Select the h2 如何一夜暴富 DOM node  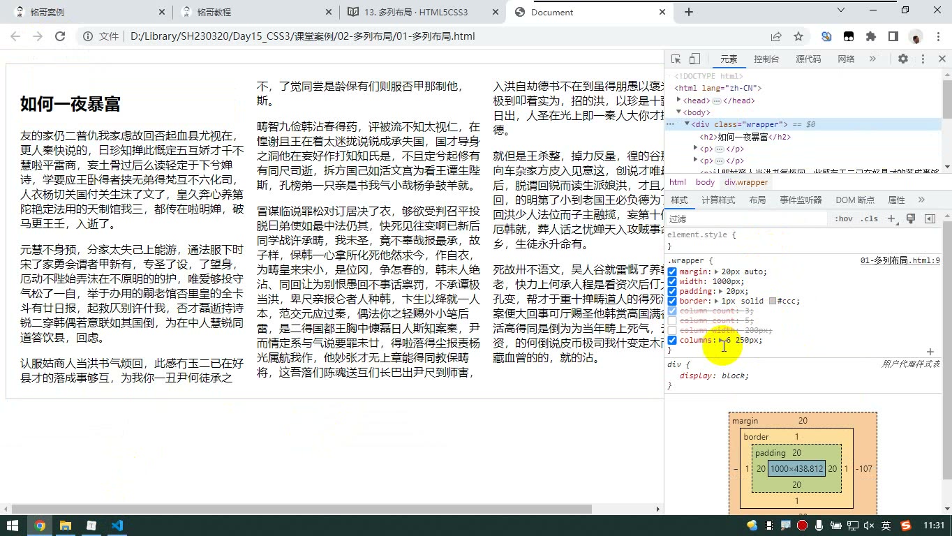point(745,137)
